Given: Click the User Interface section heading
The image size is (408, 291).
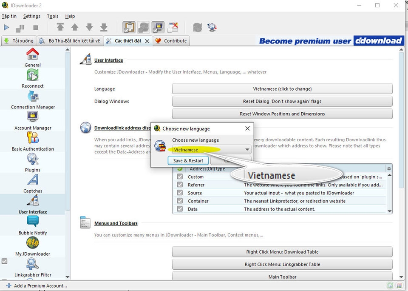Looking at the screenshot, I should (x=108, y=60).
